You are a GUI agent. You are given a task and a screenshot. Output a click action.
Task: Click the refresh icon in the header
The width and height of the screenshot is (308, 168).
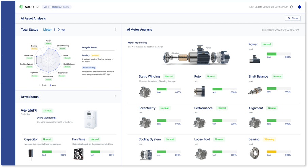pyautogui.click(x=292, y=7)
